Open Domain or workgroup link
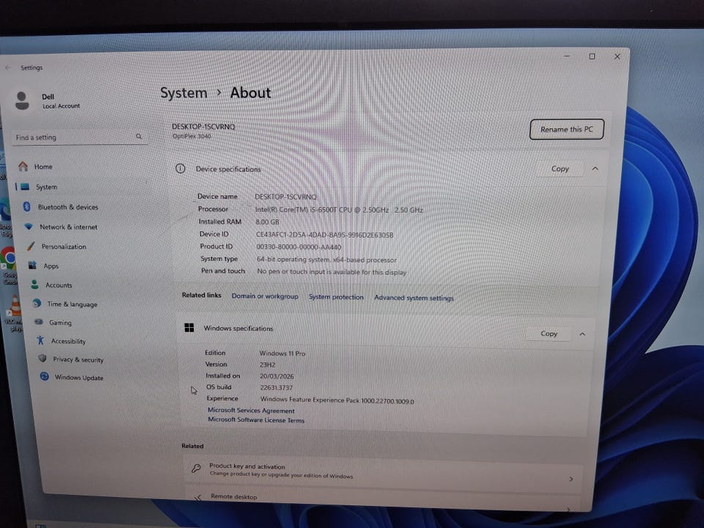Image resolution: width=704 pixels, height=528 pixels. coord(265,296)
